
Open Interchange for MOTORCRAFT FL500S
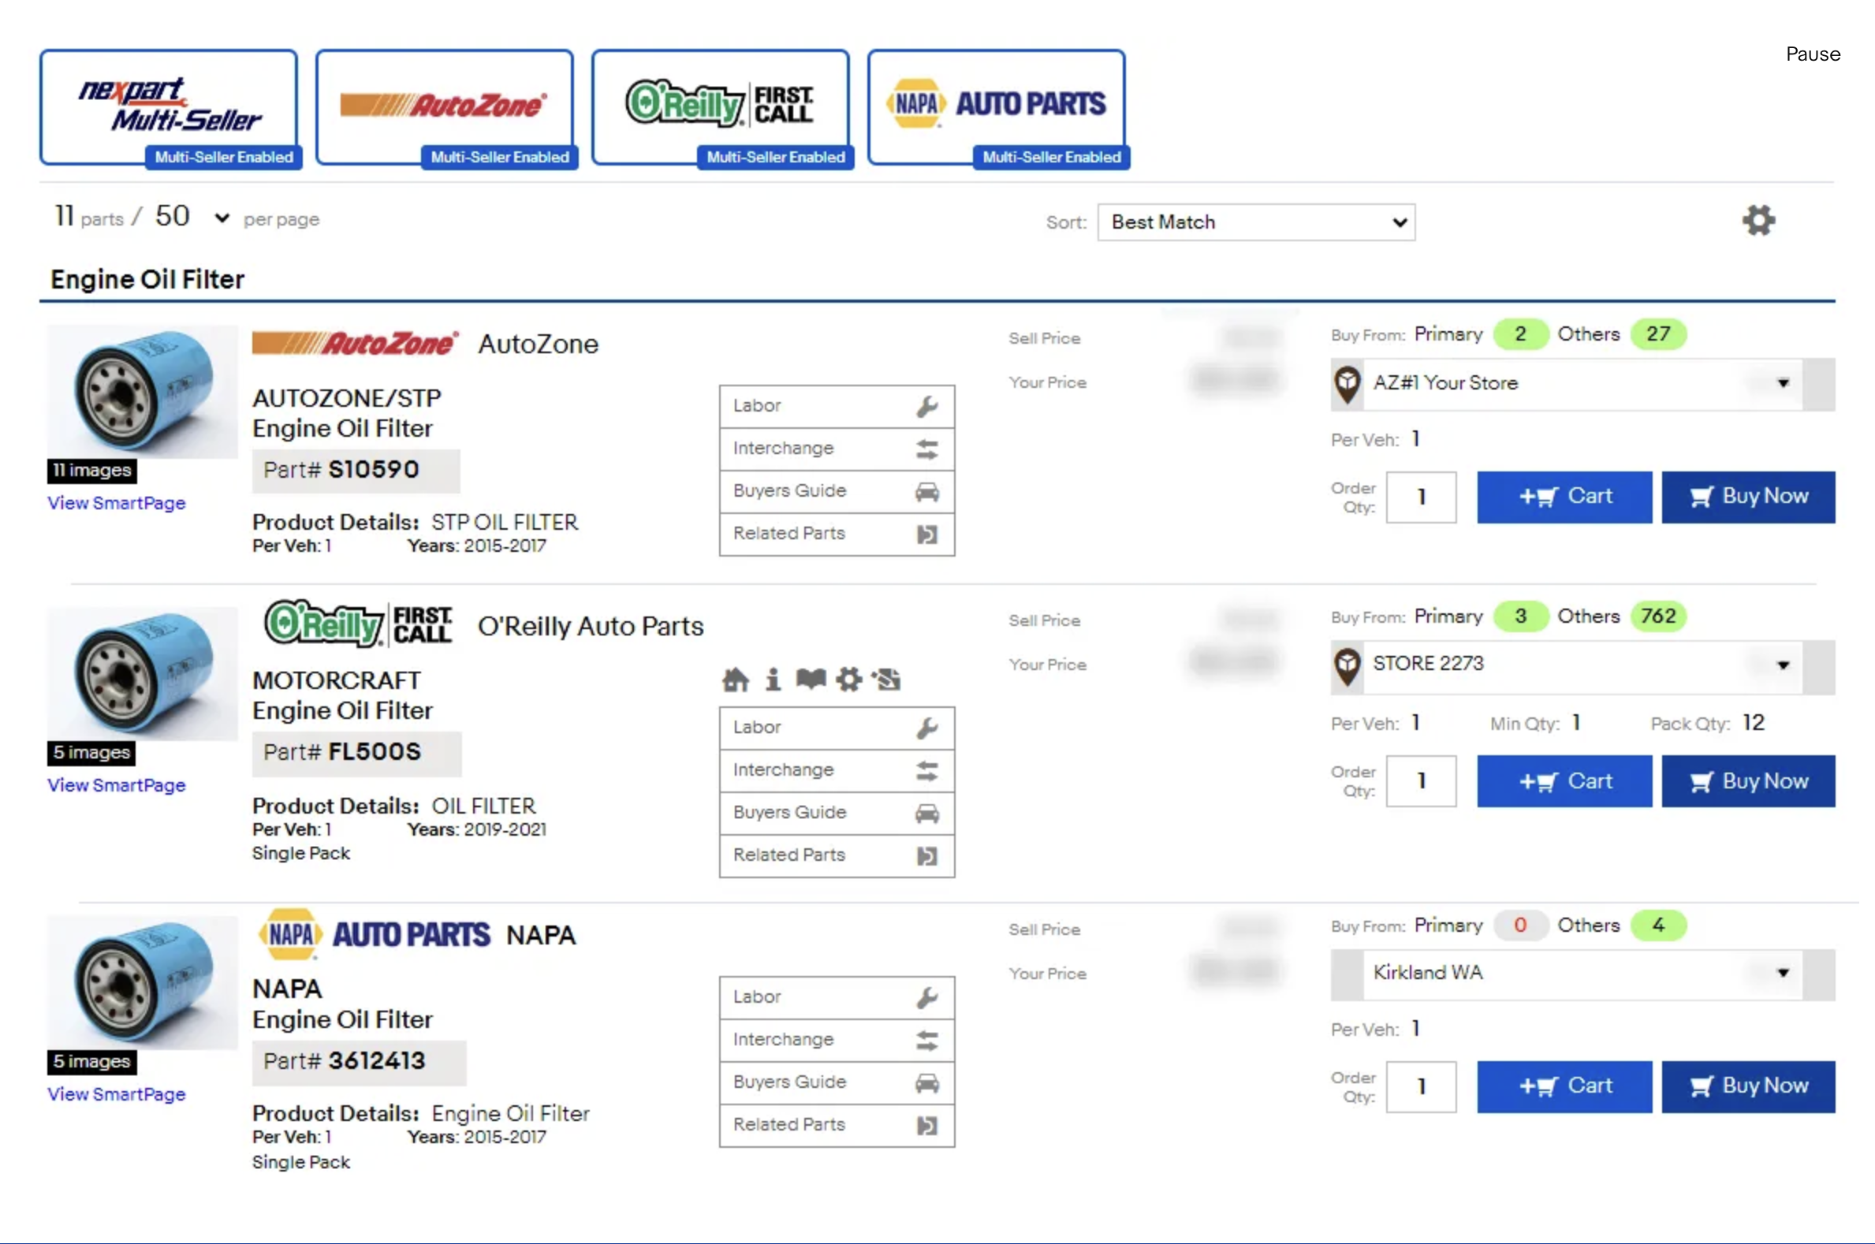click(837, 770)
